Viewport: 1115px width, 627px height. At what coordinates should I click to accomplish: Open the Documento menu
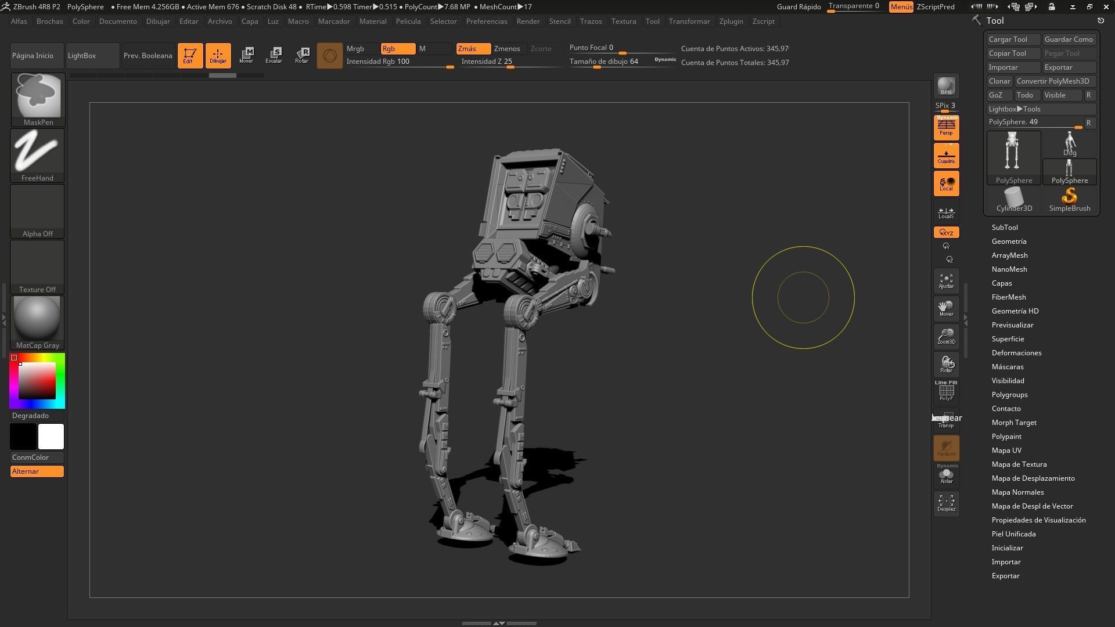coord(118,21)
